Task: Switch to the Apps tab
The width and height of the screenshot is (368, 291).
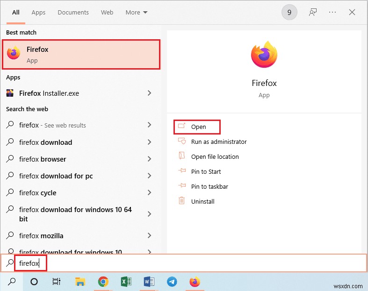Action: (38, 12)
